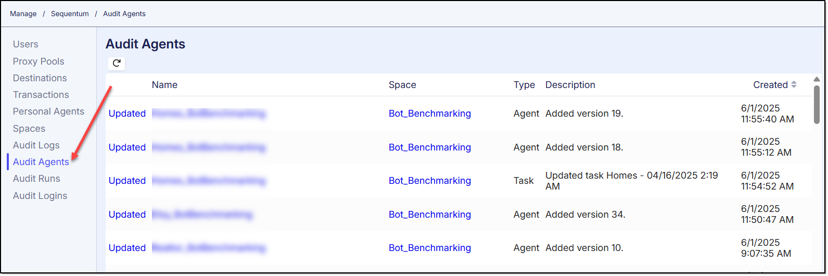The width and height of the screenshot is (828, 276).
Task: Navigate to Personal Agents
Action: [48, 111]
